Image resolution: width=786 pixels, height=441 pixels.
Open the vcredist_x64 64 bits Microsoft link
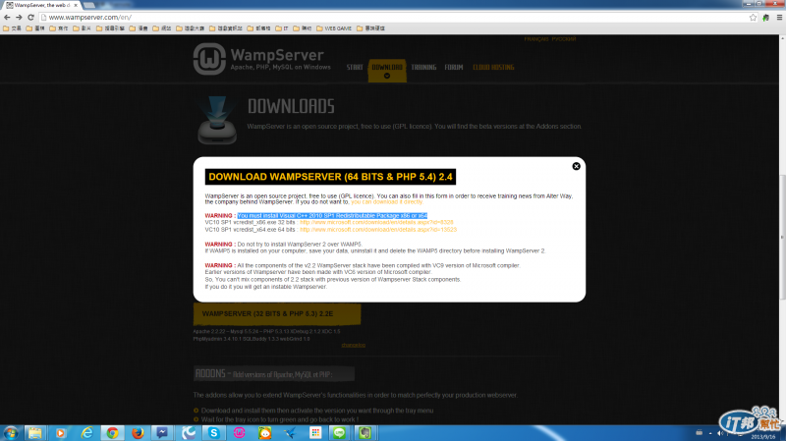click(x=378, y=230)
